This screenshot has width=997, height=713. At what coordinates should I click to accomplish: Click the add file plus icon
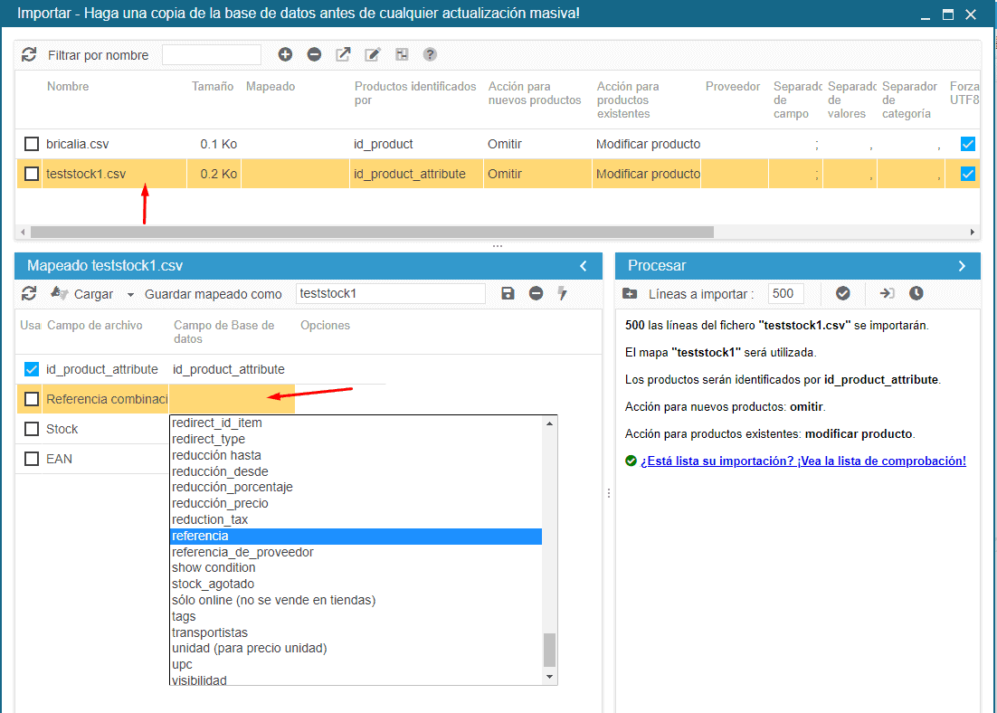[x=285, y=55]
